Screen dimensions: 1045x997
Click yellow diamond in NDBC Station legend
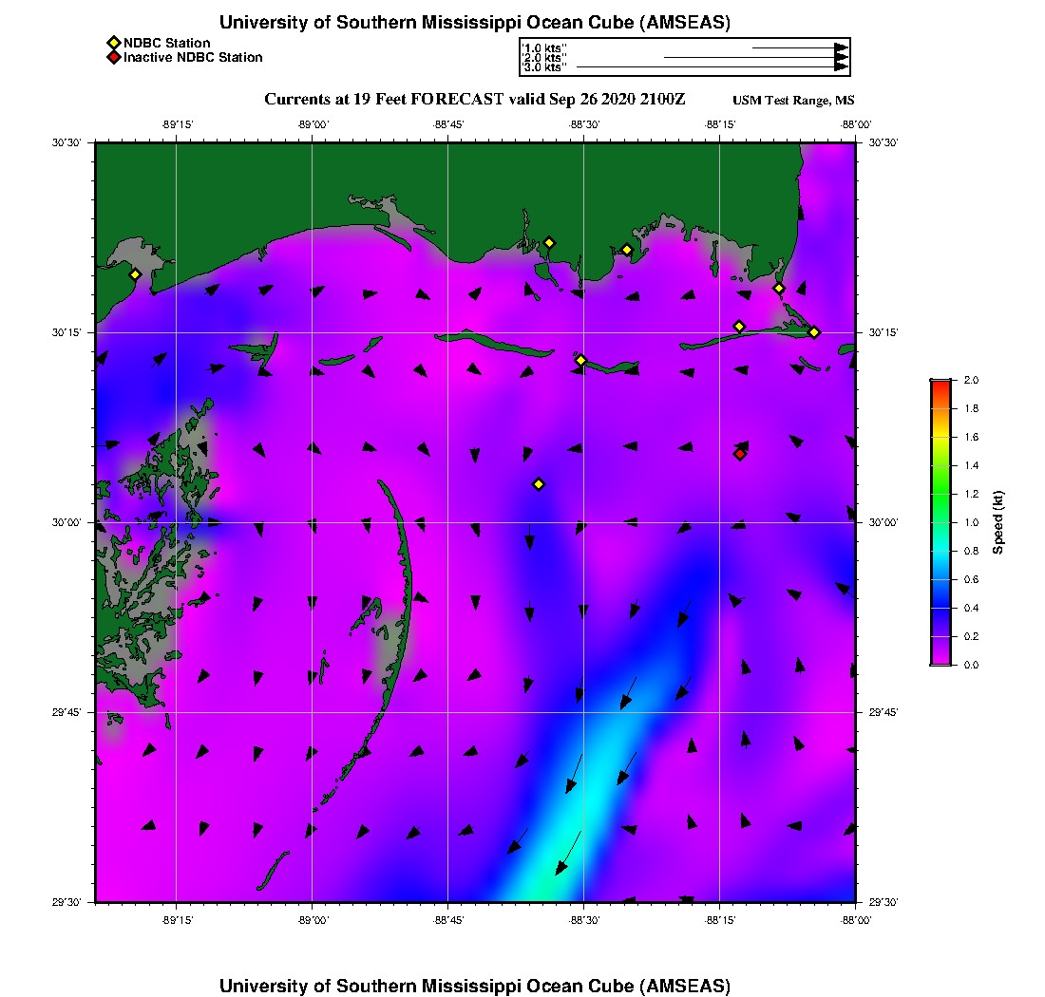pyautogui.click(x=113, y=43)
